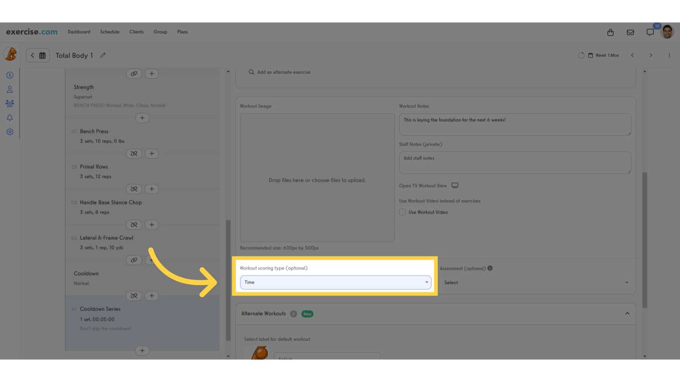This screenshot has height=382, width=680.
Task: Click the workout completion progress circle
Action: pyautogui.click(x=581, y=55)
